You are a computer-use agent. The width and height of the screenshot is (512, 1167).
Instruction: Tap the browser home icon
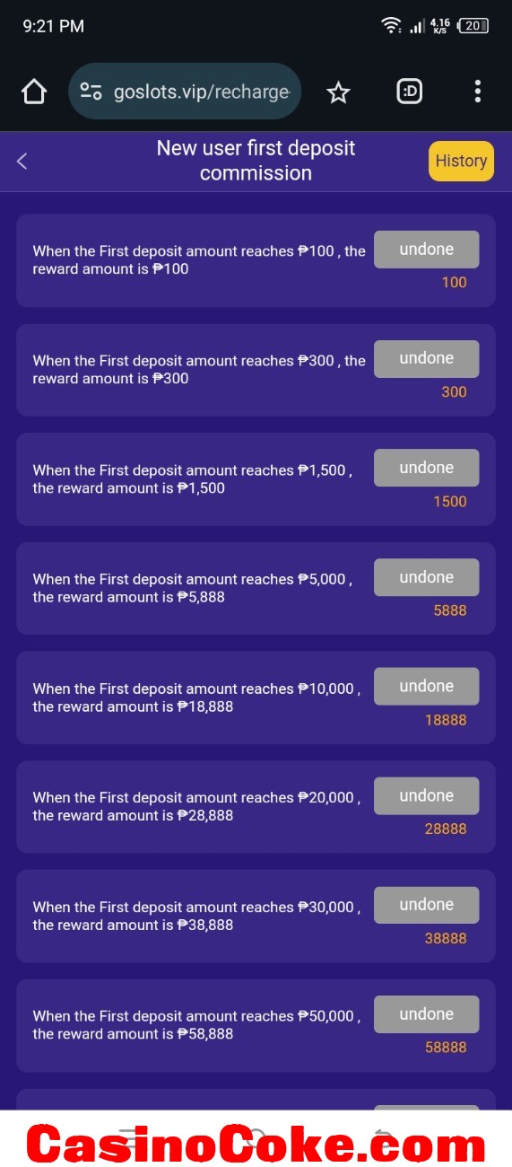[33, 92]
